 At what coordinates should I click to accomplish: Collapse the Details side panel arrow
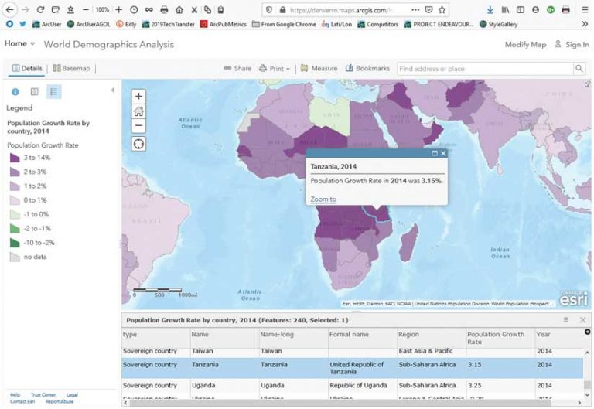pyautogui.click(x=113, y=90)
